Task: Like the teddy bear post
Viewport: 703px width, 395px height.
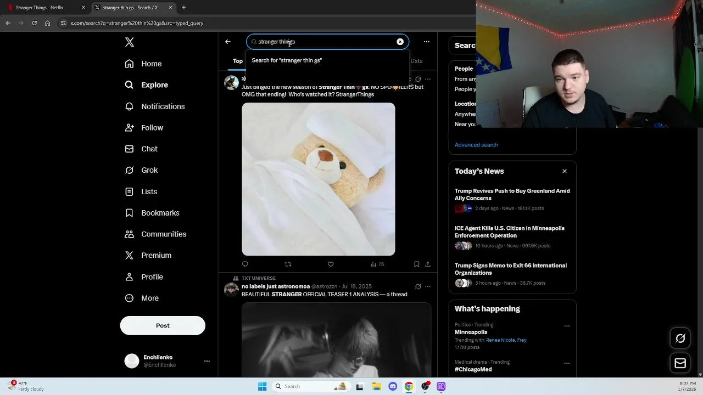Action: (x=331, y=264)
